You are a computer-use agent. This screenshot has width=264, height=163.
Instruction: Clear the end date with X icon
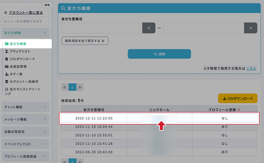pyautogui.click(x=250, y=28)
